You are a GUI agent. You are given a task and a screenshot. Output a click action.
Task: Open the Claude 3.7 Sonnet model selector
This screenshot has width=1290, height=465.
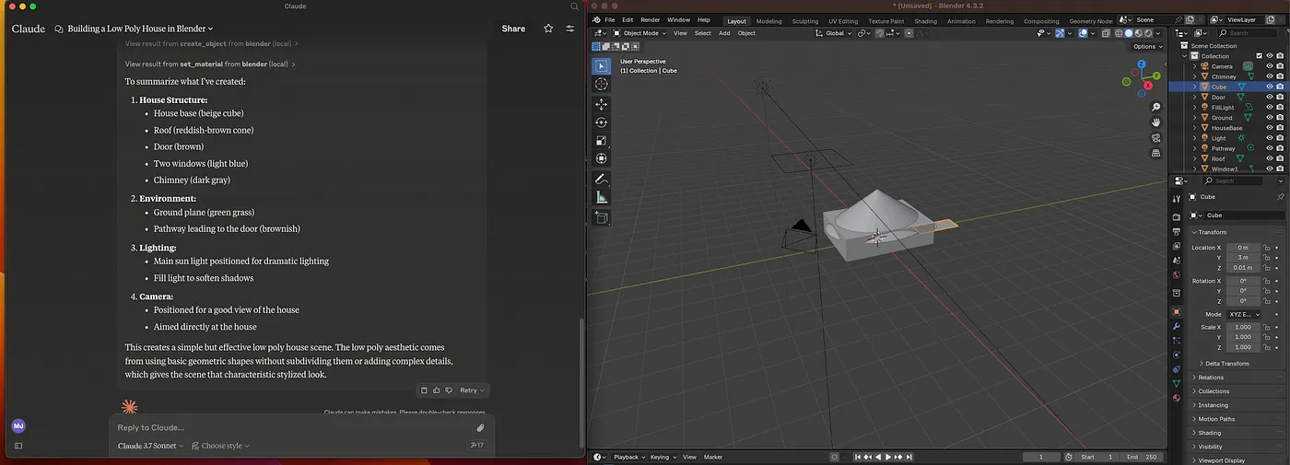(150, 446)
